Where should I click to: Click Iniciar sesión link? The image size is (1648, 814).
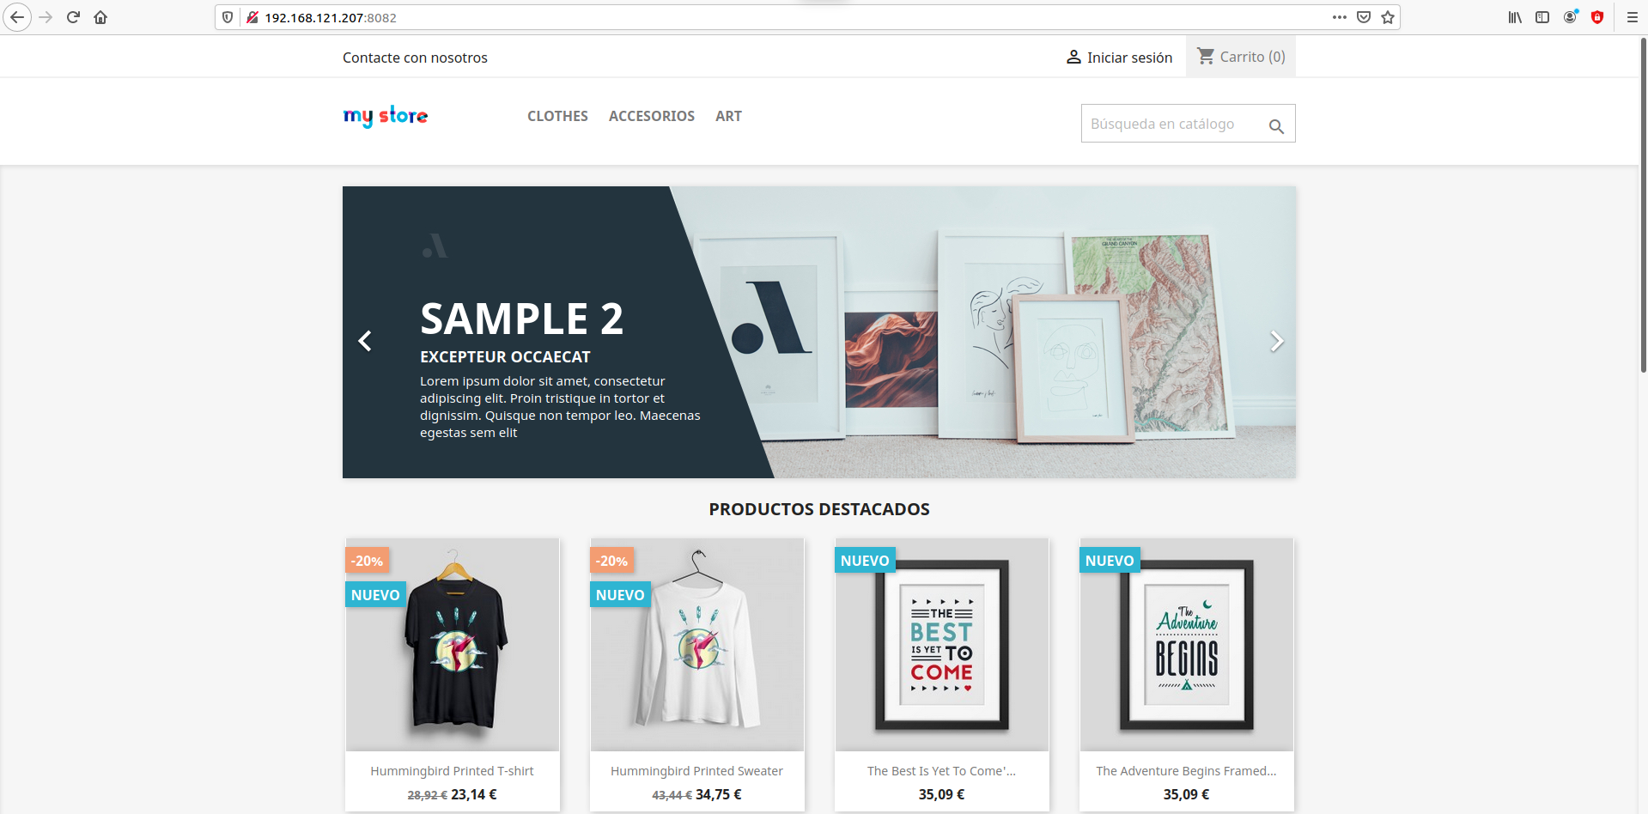pos(1119,58)
